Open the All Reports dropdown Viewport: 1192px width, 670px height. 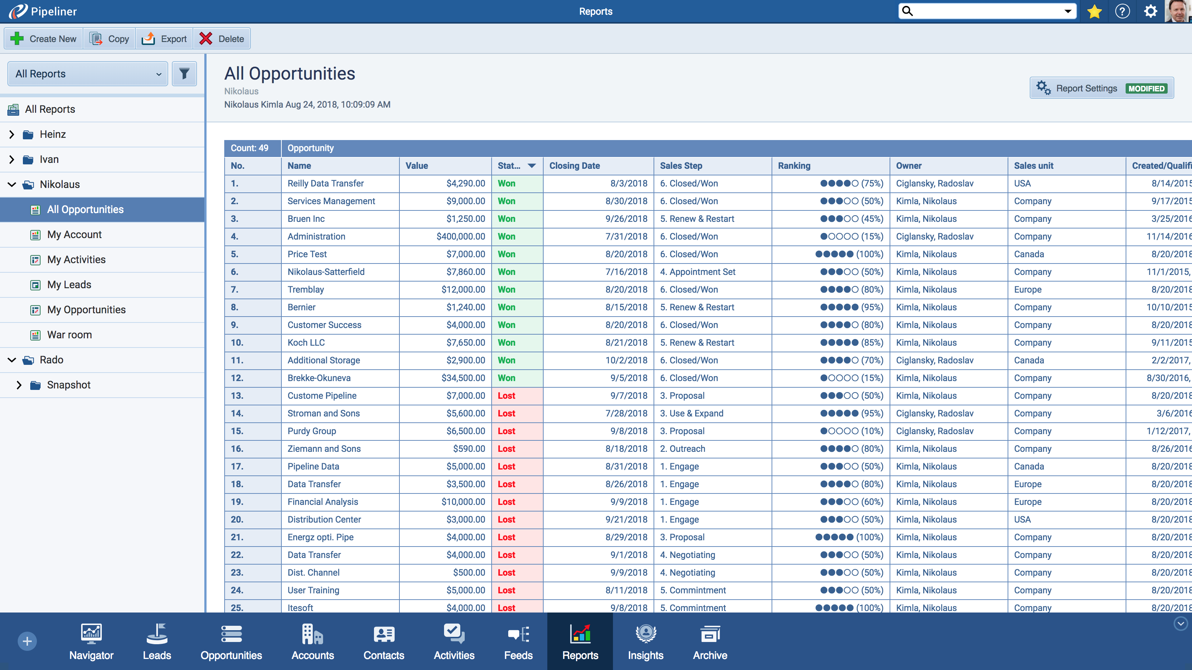(87, 74)
